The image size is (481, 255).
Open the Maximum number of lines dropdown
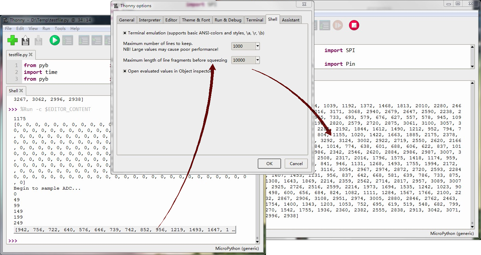[x=258, y=46]
